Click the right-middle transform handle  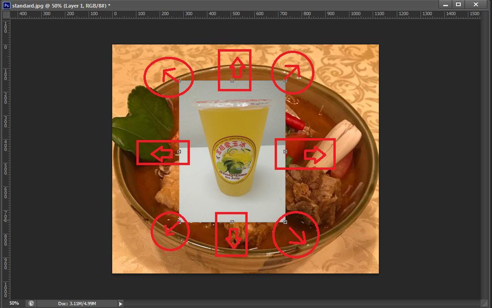pos(285,151)
